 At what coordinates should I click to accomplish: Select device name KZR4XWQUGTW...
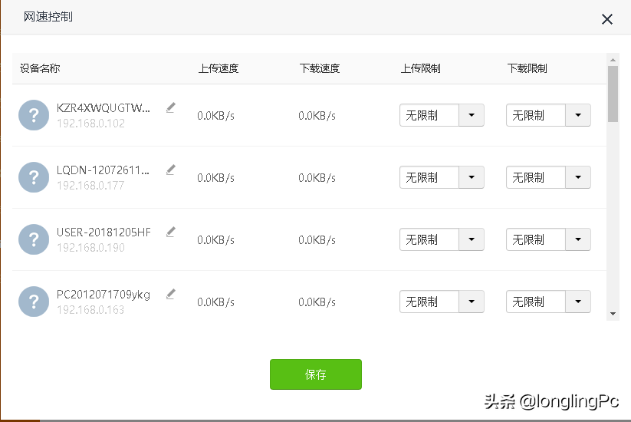coord(103,108)
